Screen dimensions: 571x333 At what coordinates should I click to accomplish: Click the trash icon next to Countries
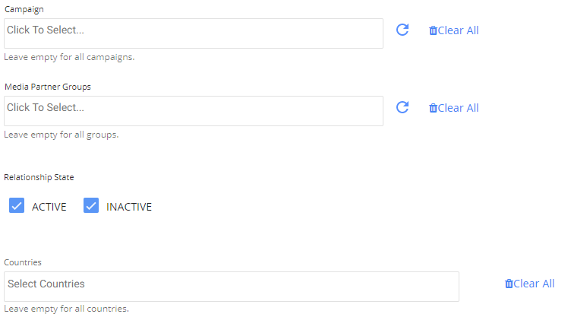point(509,284)
